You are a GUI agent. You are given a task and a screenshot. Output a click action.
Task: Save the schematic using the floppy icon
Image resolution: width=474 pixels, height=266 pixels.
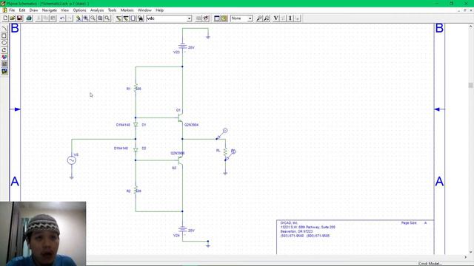point(19,18)
